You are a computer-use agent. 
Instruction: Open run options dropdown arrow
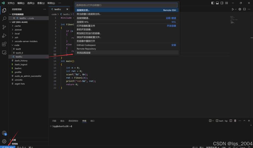point(236,9)
